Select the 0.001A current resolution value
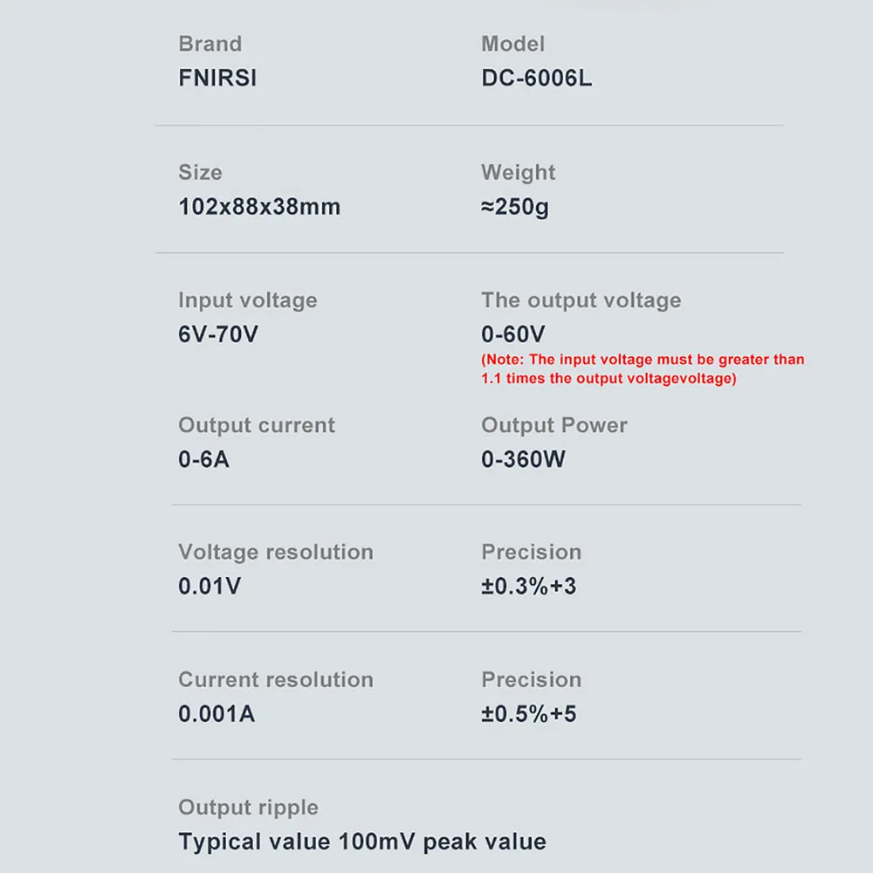The width and height of the screenshot is (873, 873). click(x=217, y=714)
